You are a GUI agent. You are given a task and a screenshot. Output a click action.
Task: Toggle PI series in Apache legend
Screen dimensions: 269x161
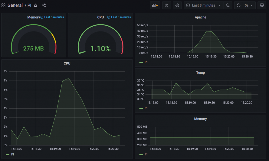click(146, 62)
